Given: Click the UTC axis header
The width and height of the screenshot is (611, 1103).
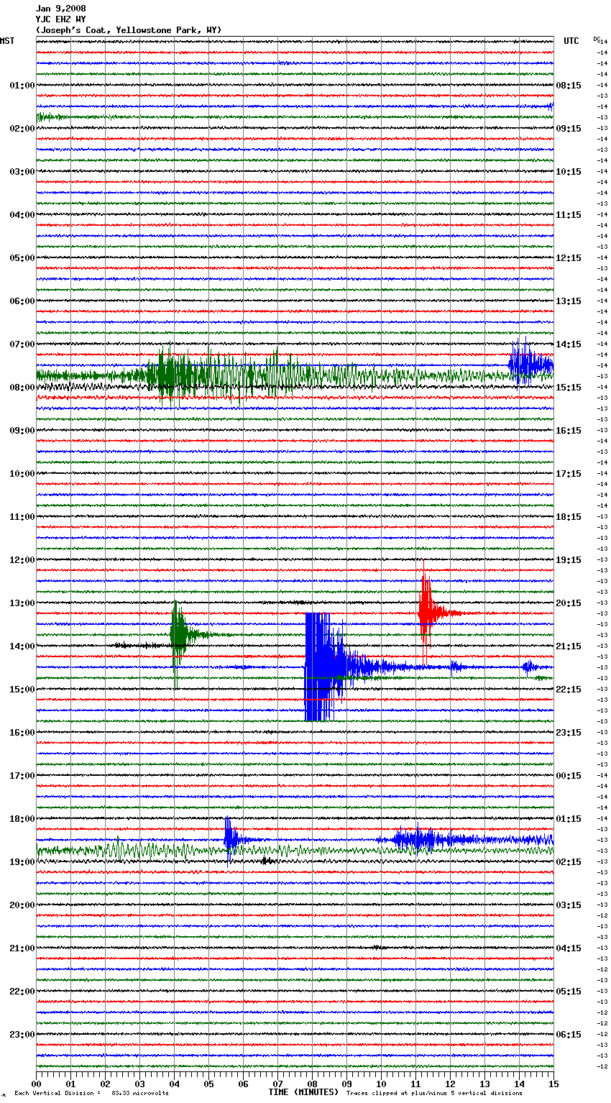Looking at the screenshot, I should point(571,41).
